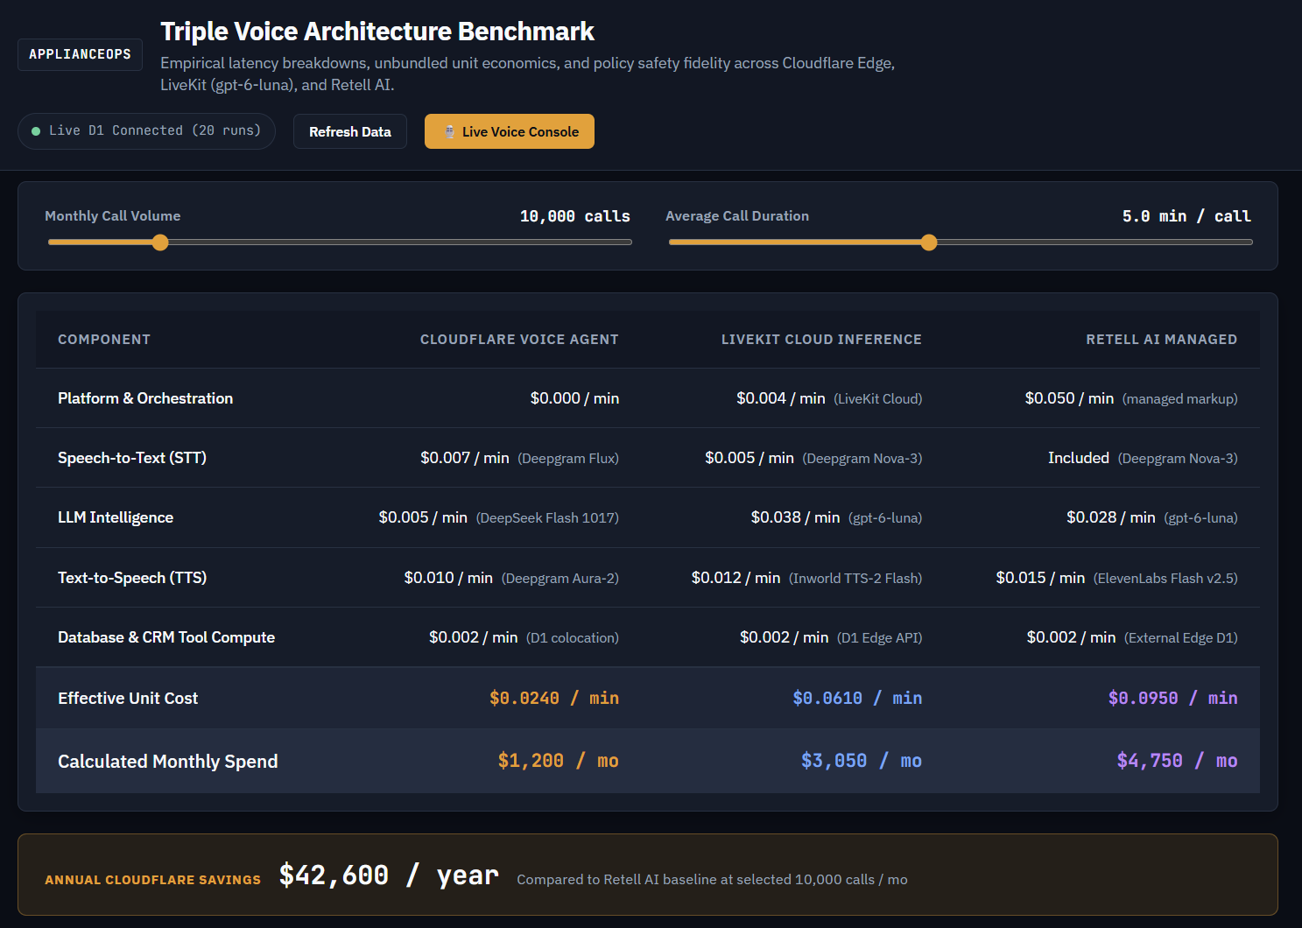Click the External Edge D1 cost cell
The image size is (1302, 928).
click(x=1132, y=637)
